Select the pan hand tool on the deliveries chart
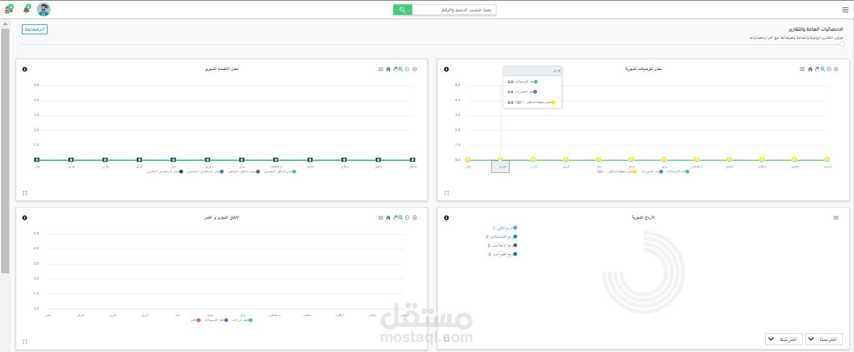The height and width of the screenshot is (352, 854). 816,69
